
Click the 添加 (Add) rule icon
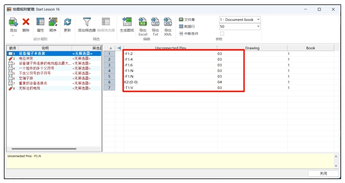click(13, 22)
